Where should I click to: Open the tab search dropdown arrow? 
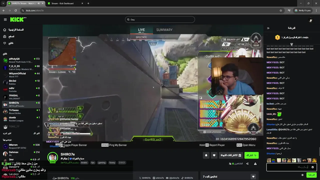point(3,3)
